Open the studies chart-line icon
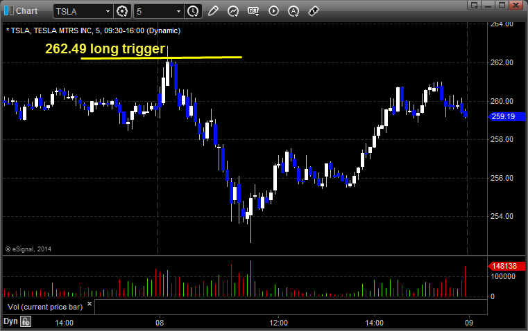The width and height of the screenshot is (528, 331). coord(232,11)
